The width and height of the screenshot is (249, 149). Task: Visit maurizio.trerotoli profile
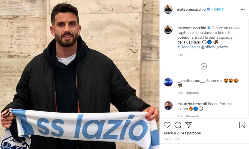pyautogui.click(x=192, y=104)
